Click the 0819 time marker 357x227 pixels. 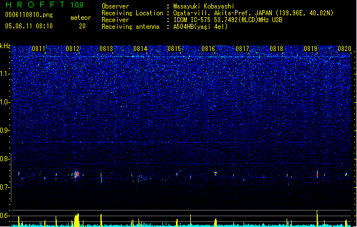310,48
